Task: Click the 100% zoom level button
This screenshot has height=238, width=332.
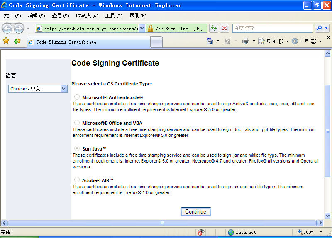Action: pos(306,232)
